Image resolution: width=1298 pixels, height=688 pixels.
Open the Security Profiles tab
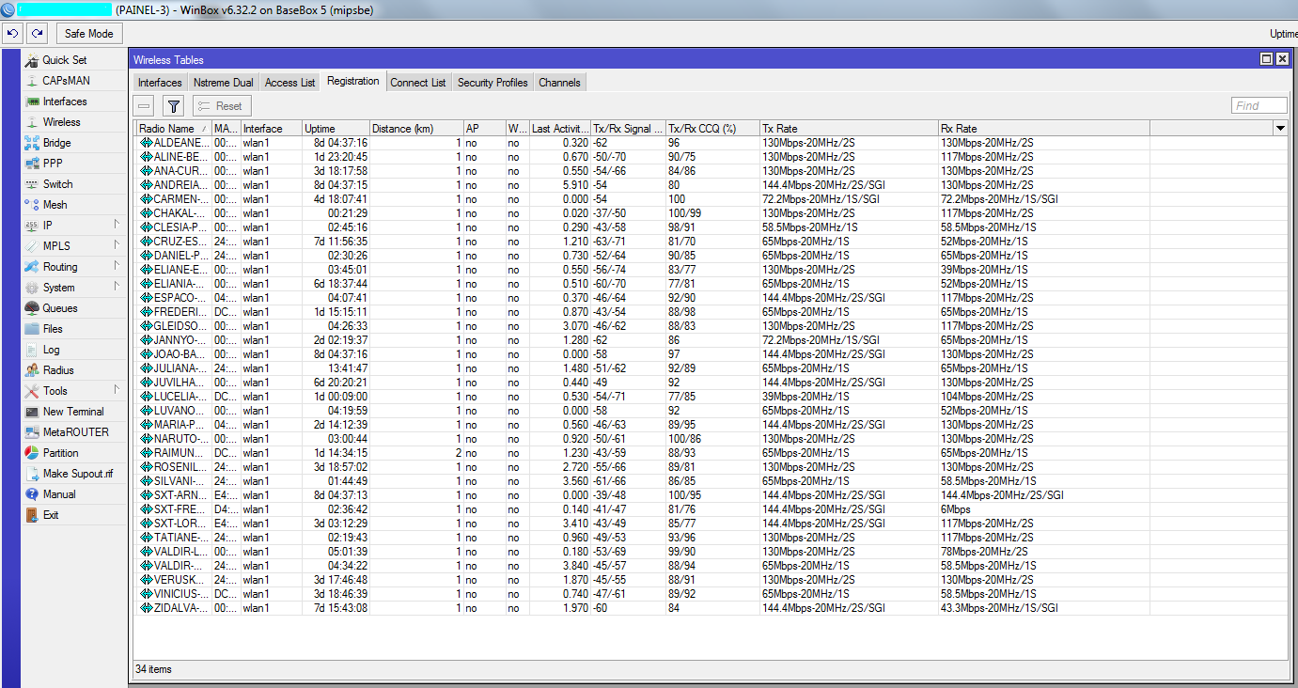point(493,83)
